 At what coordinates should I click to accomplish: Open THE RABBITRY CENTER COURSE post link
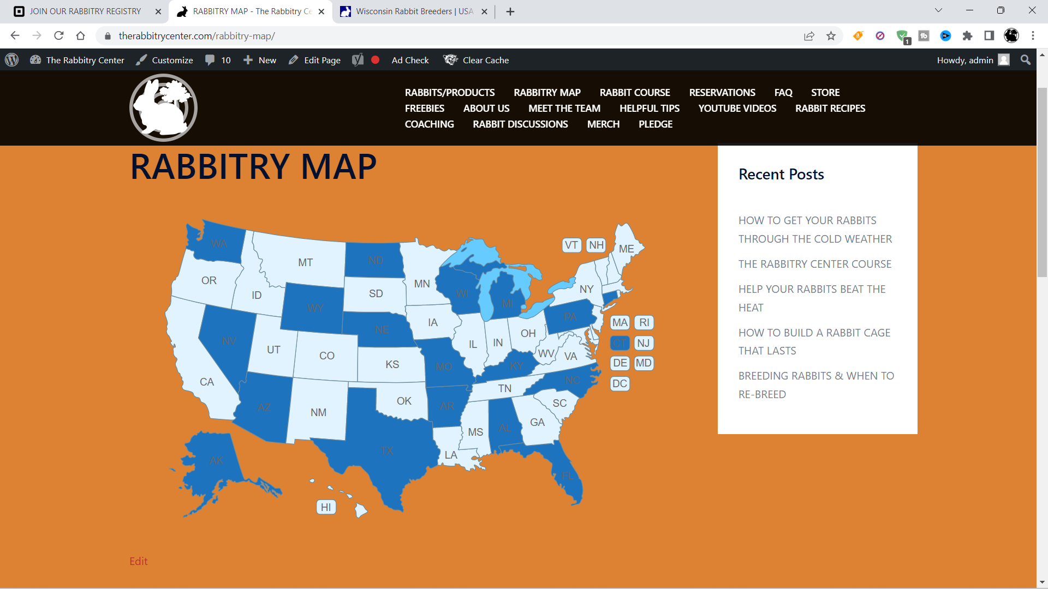(814, 264)
